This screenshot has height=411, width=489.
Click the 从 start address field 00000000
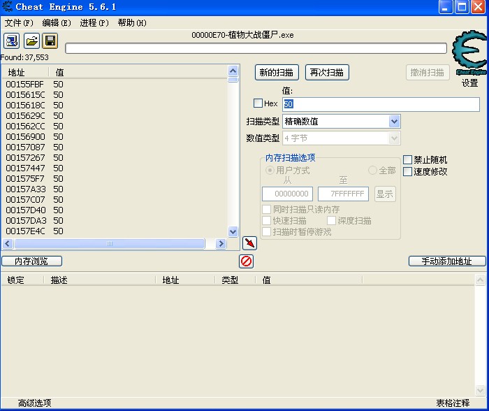coord(287,194)
